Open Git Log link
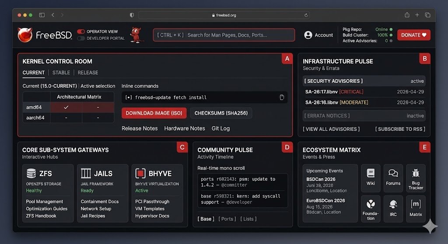This screenshot has width=448, height=244. (x=220, y=129)
